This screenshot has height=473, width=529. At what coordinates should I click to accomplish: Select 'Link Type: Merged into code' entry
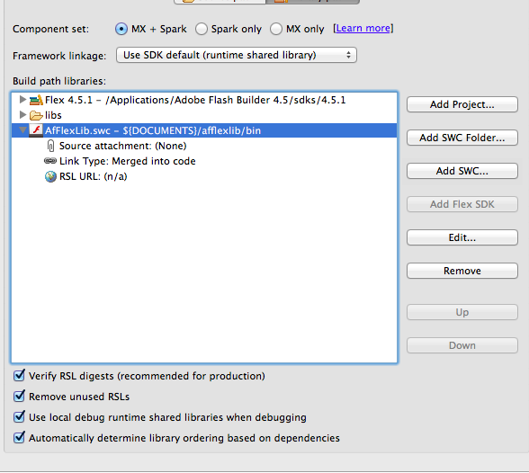click(128, 161)
